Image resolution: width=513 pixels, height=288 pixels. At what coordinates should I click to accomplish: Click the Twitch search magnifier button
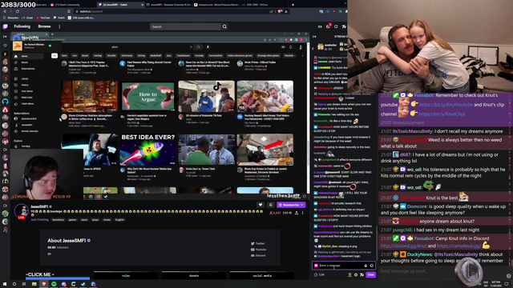(224, 26)
